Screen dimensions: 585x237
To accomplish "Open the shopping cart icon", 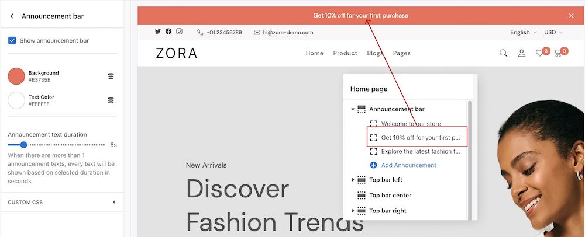I will click(x=558, y=53).
